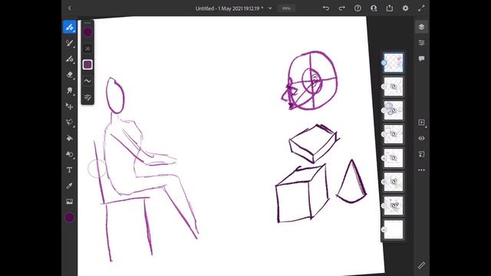The height and width of the screenshot is (276, 491).
Task: Open the color chip at toolbar bottom
Action: coord(70,217)
